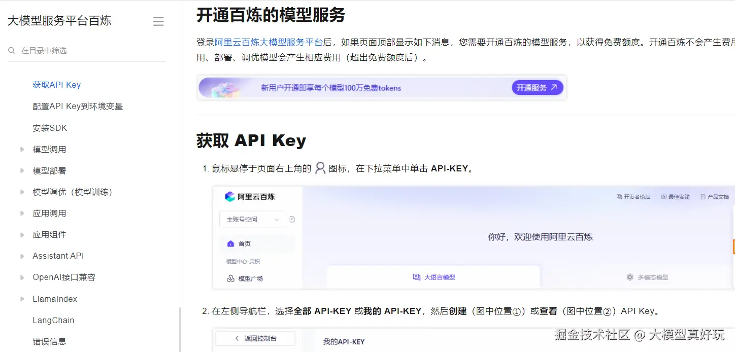The width and height of the screenshot is (735, 352).
Task: Select LlamaIndex label in sidebar
Action: click(x=55, y=299)
